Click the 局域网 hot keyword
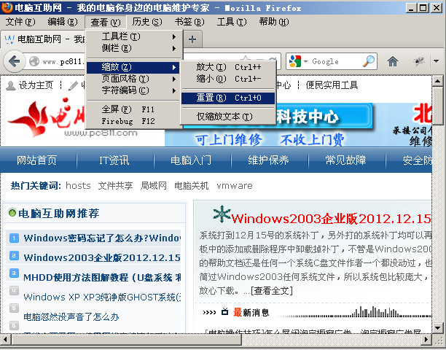This screenshot has height=350, width=446. tap(154, 186)
